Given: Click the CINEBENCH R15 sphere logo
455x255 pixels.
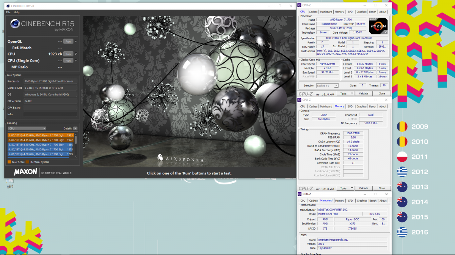Looking at the screenshot, I should coord(15,24).
